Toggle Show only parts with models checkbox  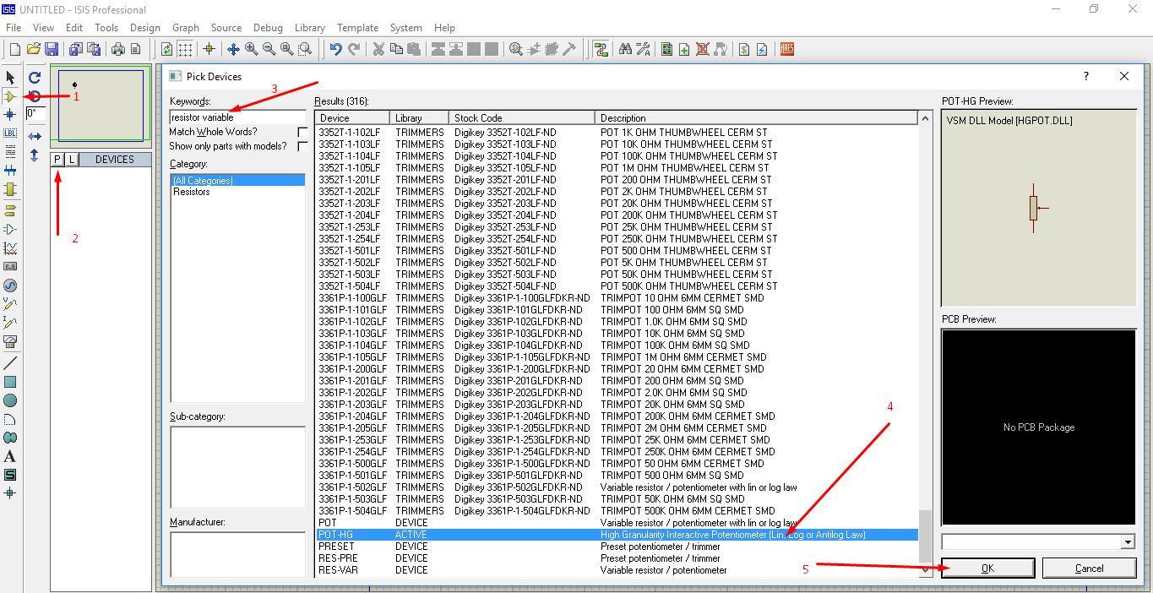[x=302, y=146]
